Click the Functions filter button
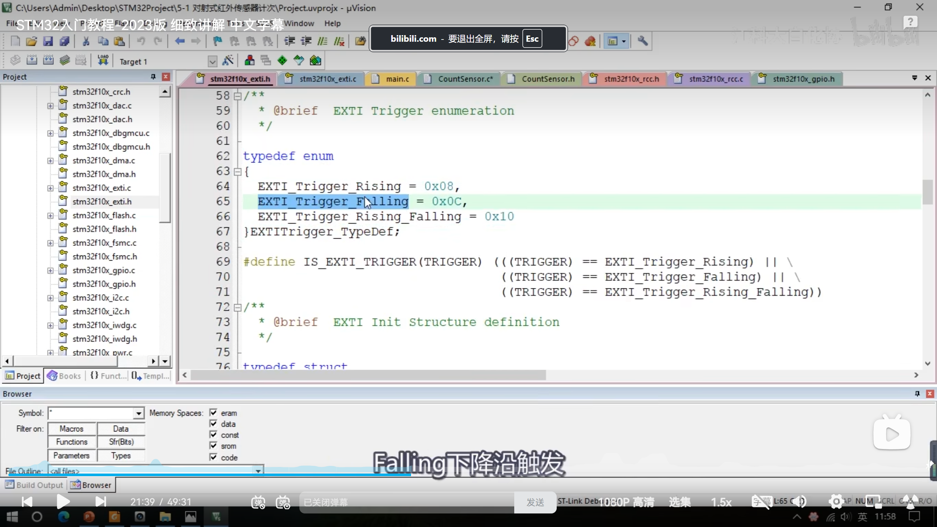 coord(72,442)
